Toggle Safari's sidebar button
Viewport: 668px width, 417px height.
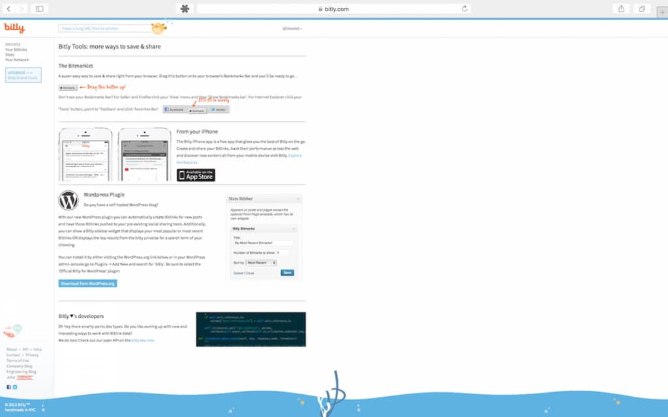[x=40, y=8]
